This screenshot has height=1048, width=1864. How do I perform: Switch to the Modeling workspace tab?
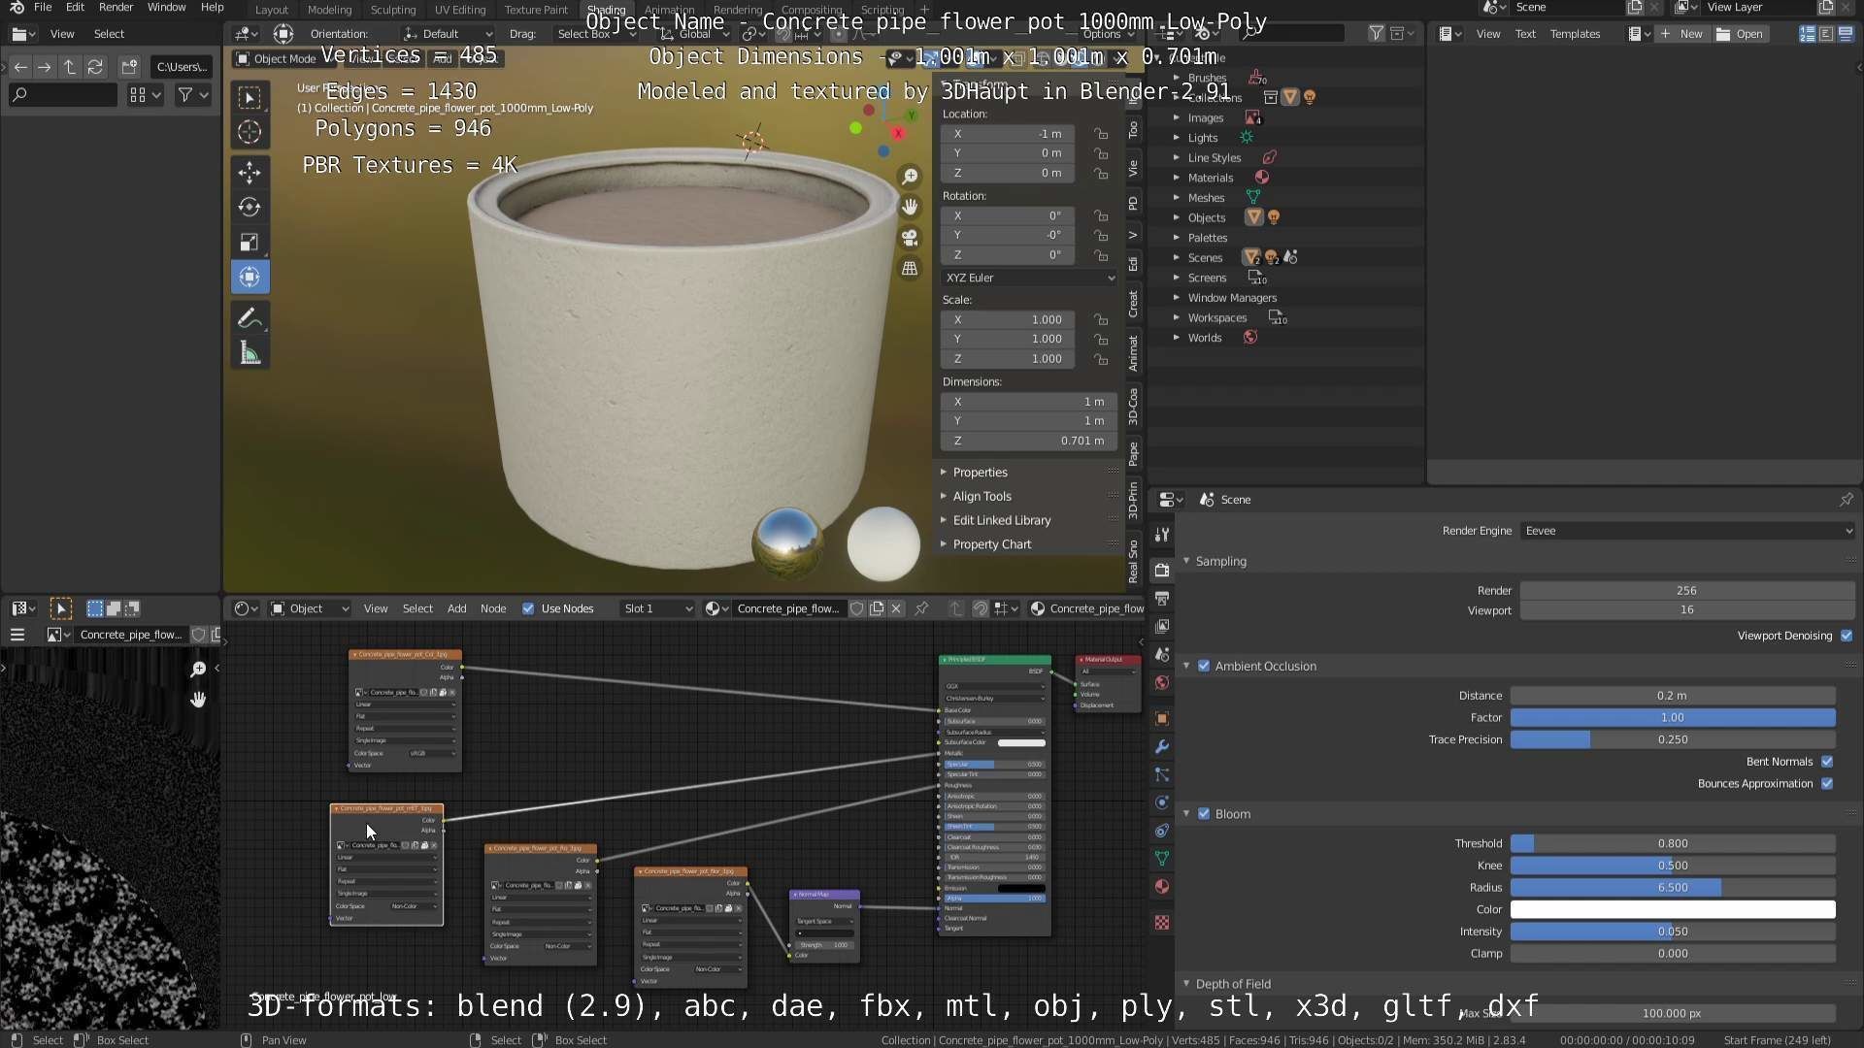[329, 10]
